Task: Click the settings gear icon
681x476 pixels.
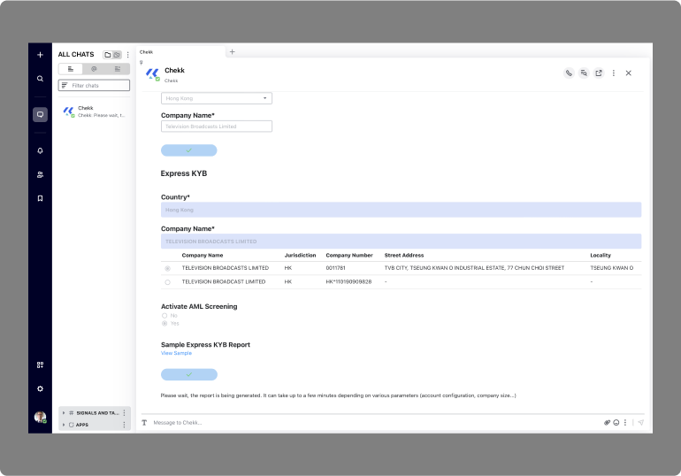Action: (x=40, y=388)
